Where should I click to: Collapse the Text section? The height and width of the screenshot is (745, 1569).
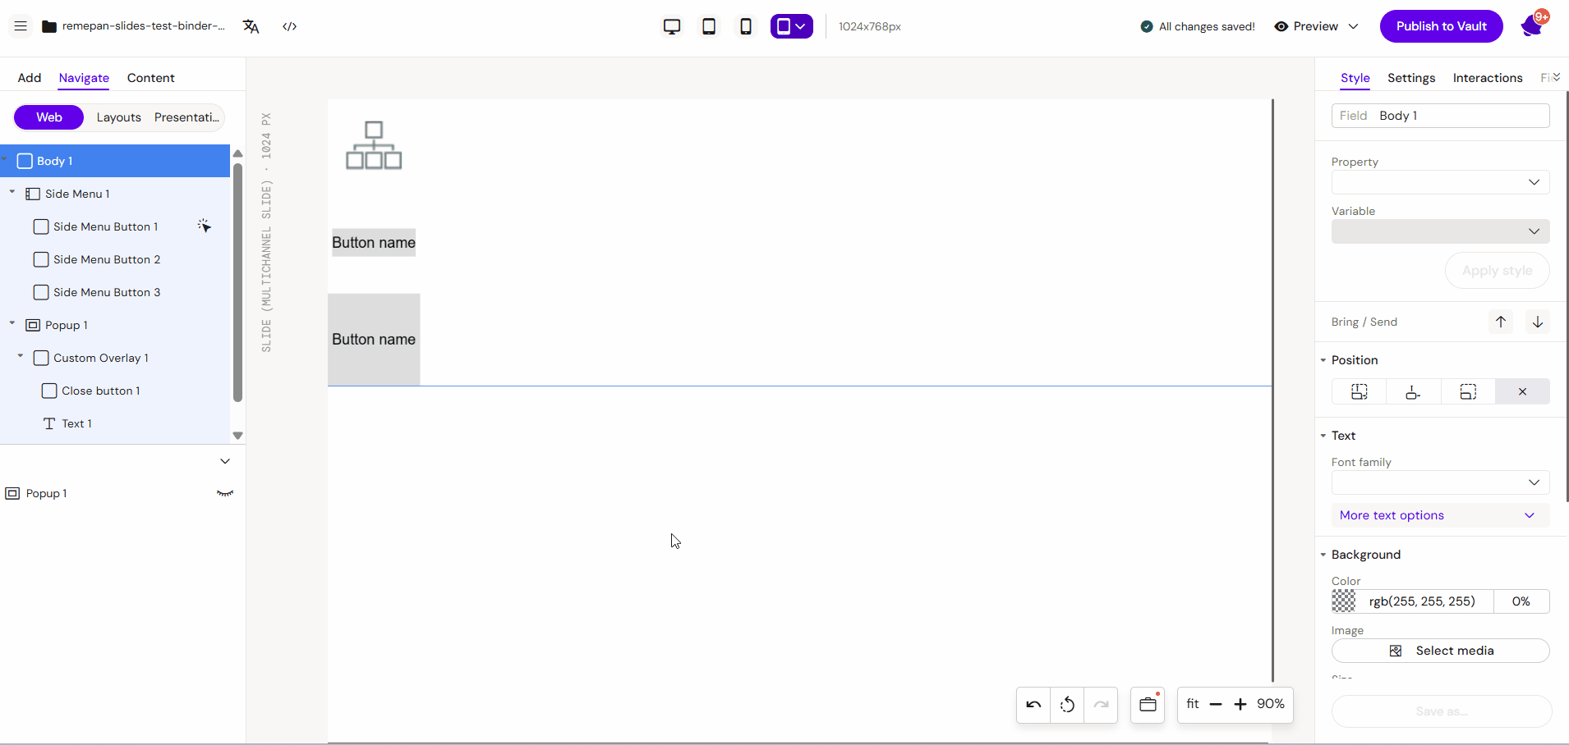1323,436
